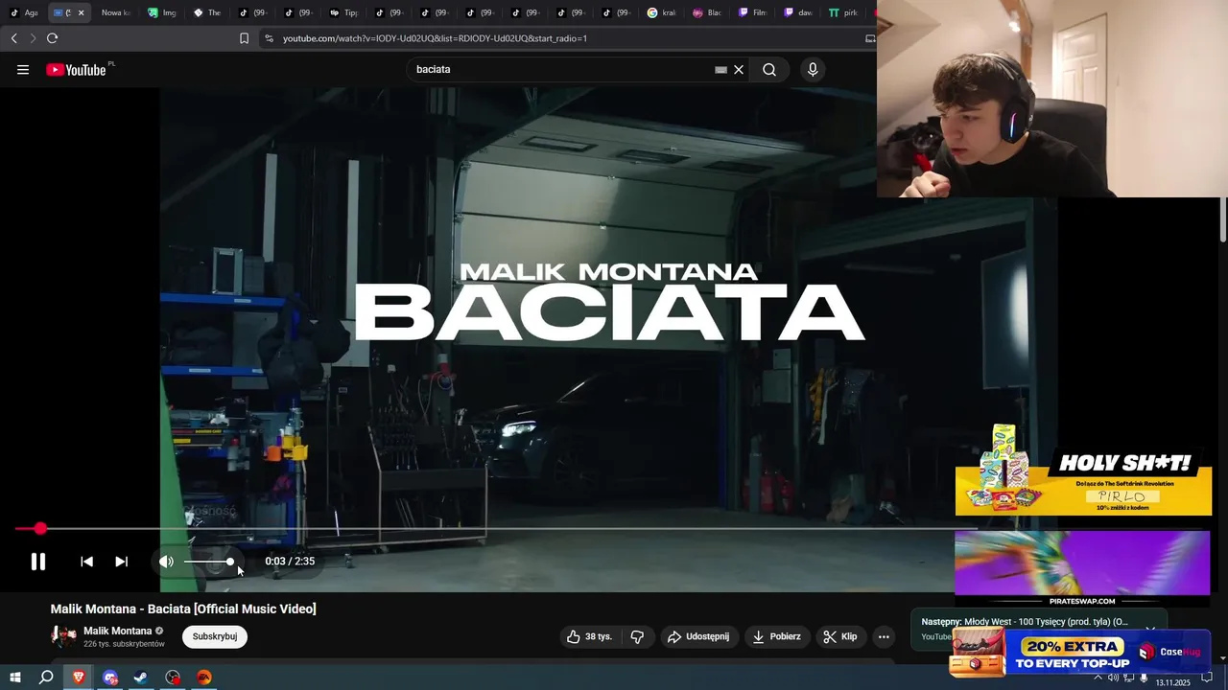Viewport: 1228px width, 690px height.
Task: Go to YouTube home via logo
Action: point(77,70)
